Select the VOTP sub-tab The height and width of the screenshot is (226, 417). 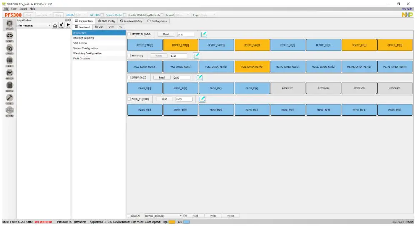click(x=111, y=27)
